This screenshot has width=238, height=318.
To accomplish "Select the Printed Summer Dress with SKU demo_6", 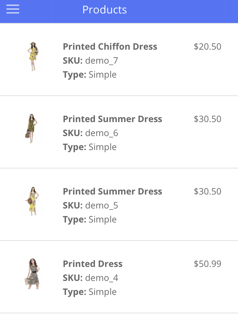I will click(x=112, y=119).
